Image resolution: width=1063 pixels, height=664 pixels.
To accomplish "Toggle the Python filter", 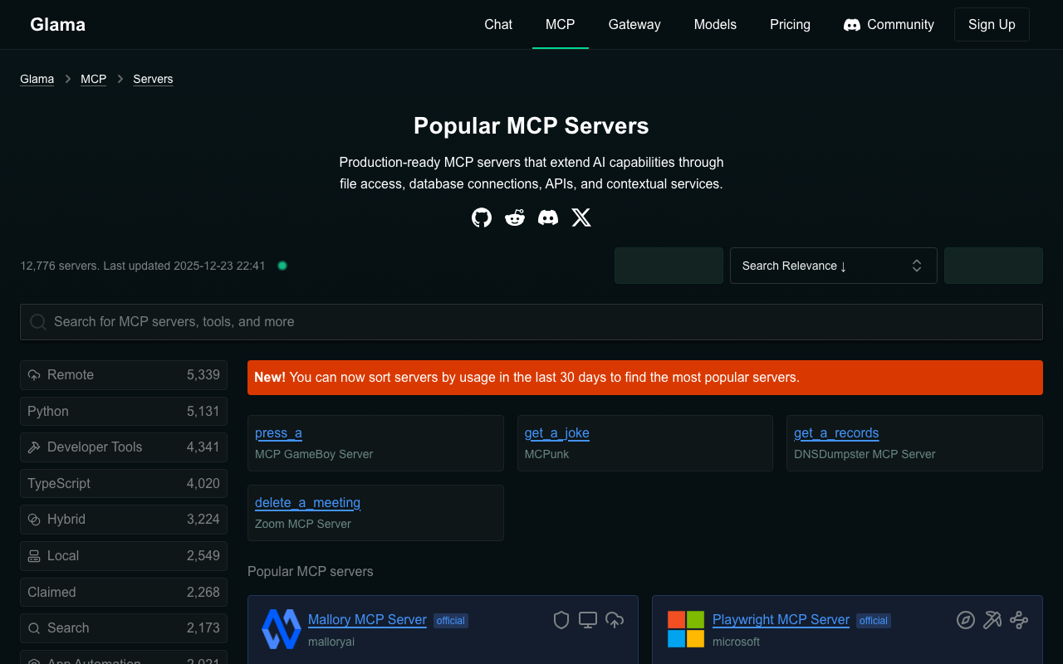I will pyautogui.click(x=124, y=412).
